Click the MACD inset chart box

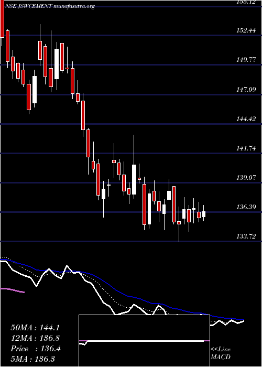tap(144, 341)
